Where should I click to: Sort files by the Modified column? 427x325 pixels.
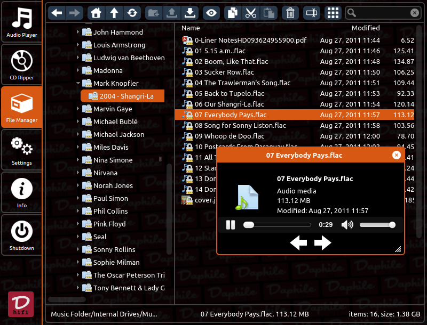366,28
